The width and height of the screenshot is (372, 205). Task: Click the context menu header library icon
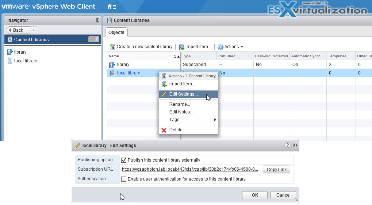click(x=164, y=76)
